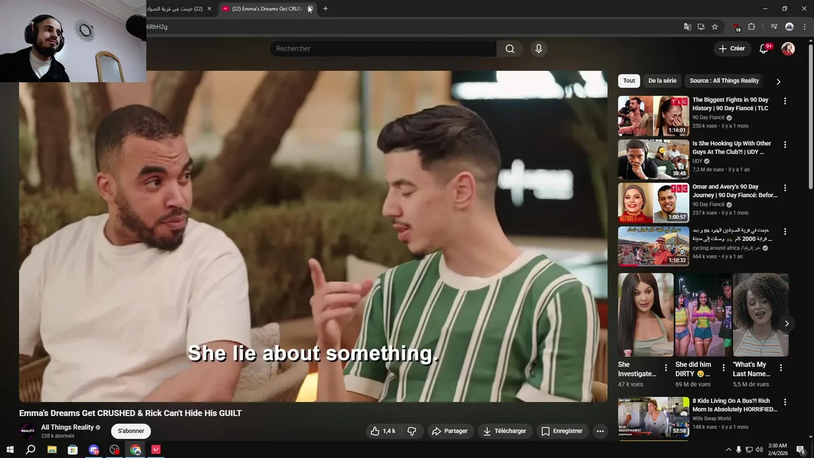Open options for What's My Last Name short
This screenshot has height=458, width=814.
pos(781,368)
